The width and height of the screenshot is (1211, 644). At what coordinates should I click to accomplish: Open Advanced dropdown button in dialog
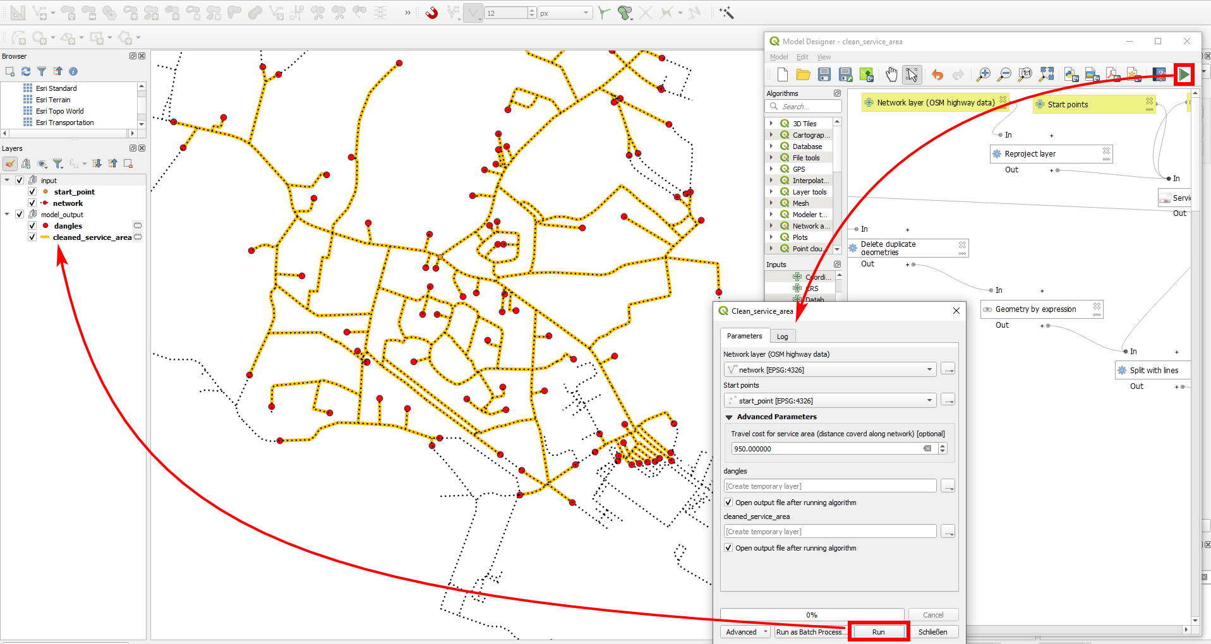(x=745, y=632)
